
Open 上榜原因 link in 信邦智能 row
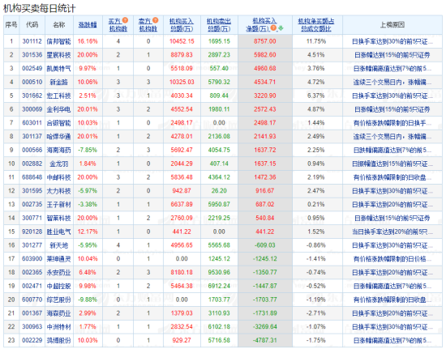tap(392, 41)
